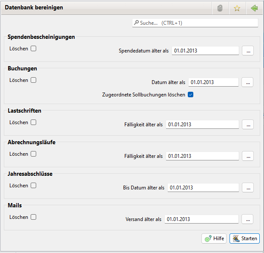Open date picker for Spendedatum älter als

pos(248,51)
